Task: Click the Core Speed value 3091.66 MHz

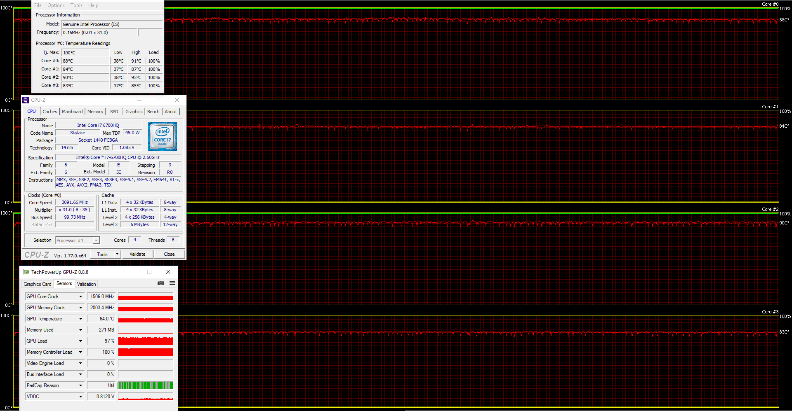Action: [75, 203]
